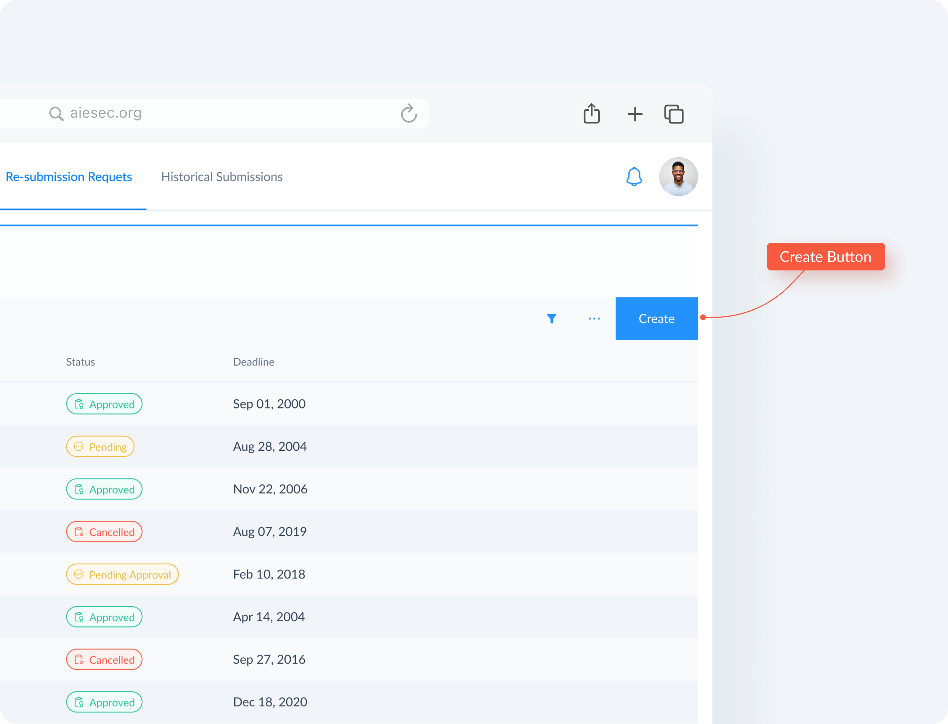Viewport: 948px width, 724px height.
Task: Click Approved badge in Dec 18, 2020 row
Action: [104, 702]
